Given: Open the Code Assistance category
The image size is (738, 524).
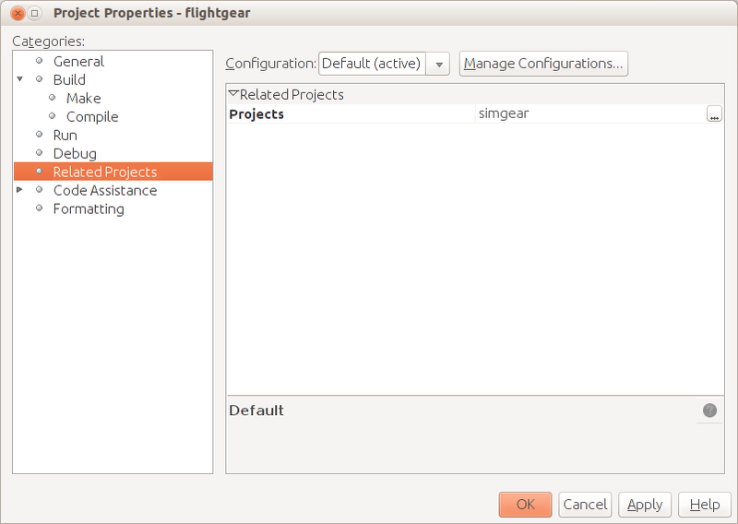Looking at the screenshot, I should coord(105,190).
